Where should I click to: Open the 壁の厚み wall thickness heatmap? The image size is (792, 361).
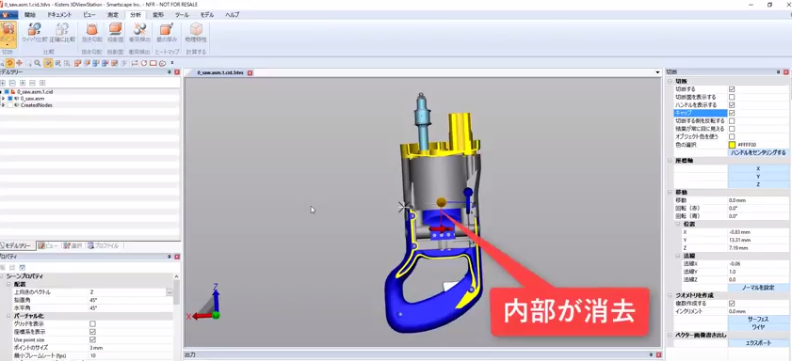click(x=166, y=33)
